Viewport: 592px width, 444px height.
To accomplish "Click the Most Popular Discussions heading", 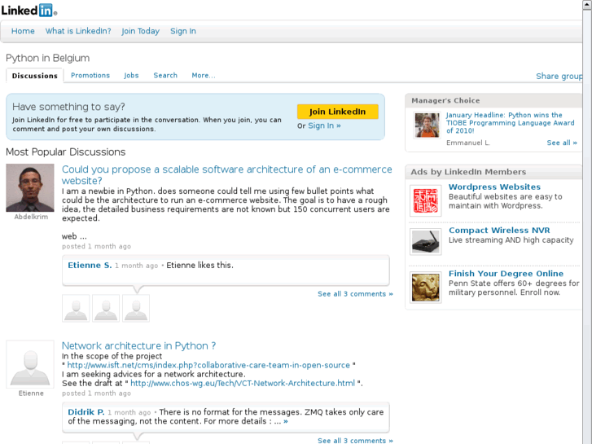I will [66, 152].
